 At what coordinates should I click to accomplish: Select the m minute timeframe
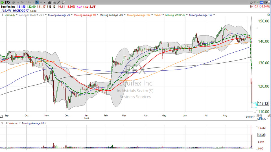(x=18, y=3)
